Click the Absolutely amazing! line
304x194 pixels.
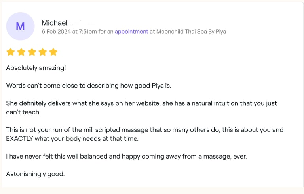[36, 68]
